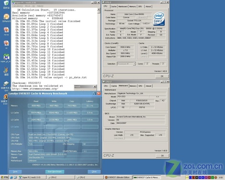Select Cache tab in lower CPU-Z
This screenshot has height=180, width=225.
pyautogui.click(x=114, y=86)
